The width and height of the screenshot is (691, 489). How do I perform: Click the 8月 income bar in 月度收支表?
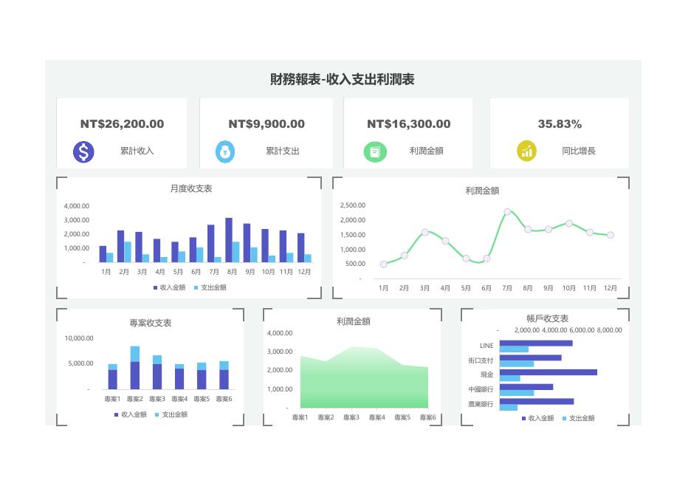[229, 240]
